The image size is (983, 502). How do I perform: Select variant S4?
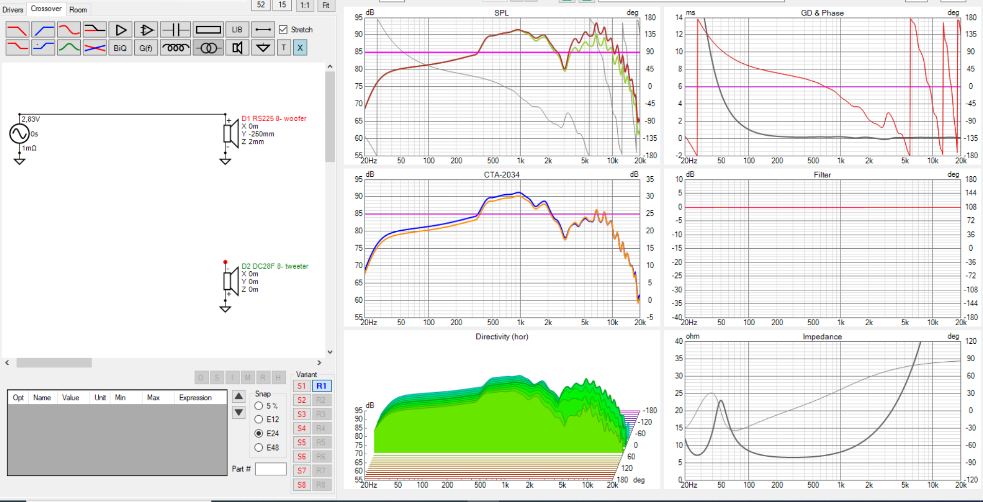pos(301,428)
